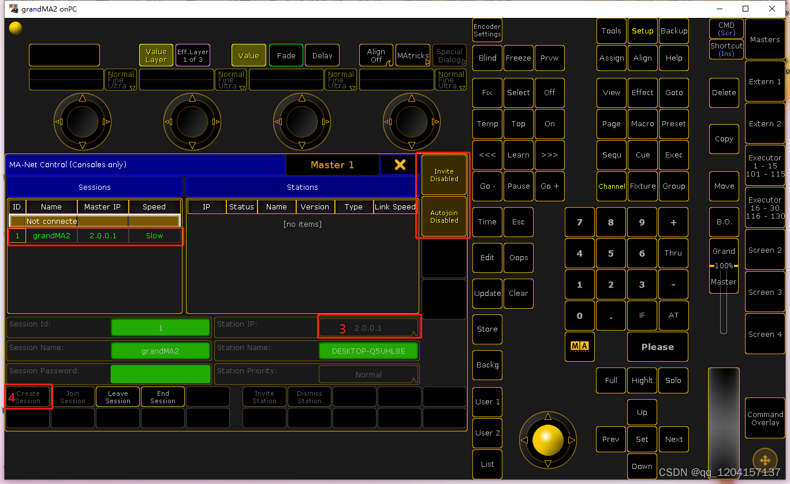Toggle the Solo key
Viewport: 790px width, 484px height.
click(673, 381)
